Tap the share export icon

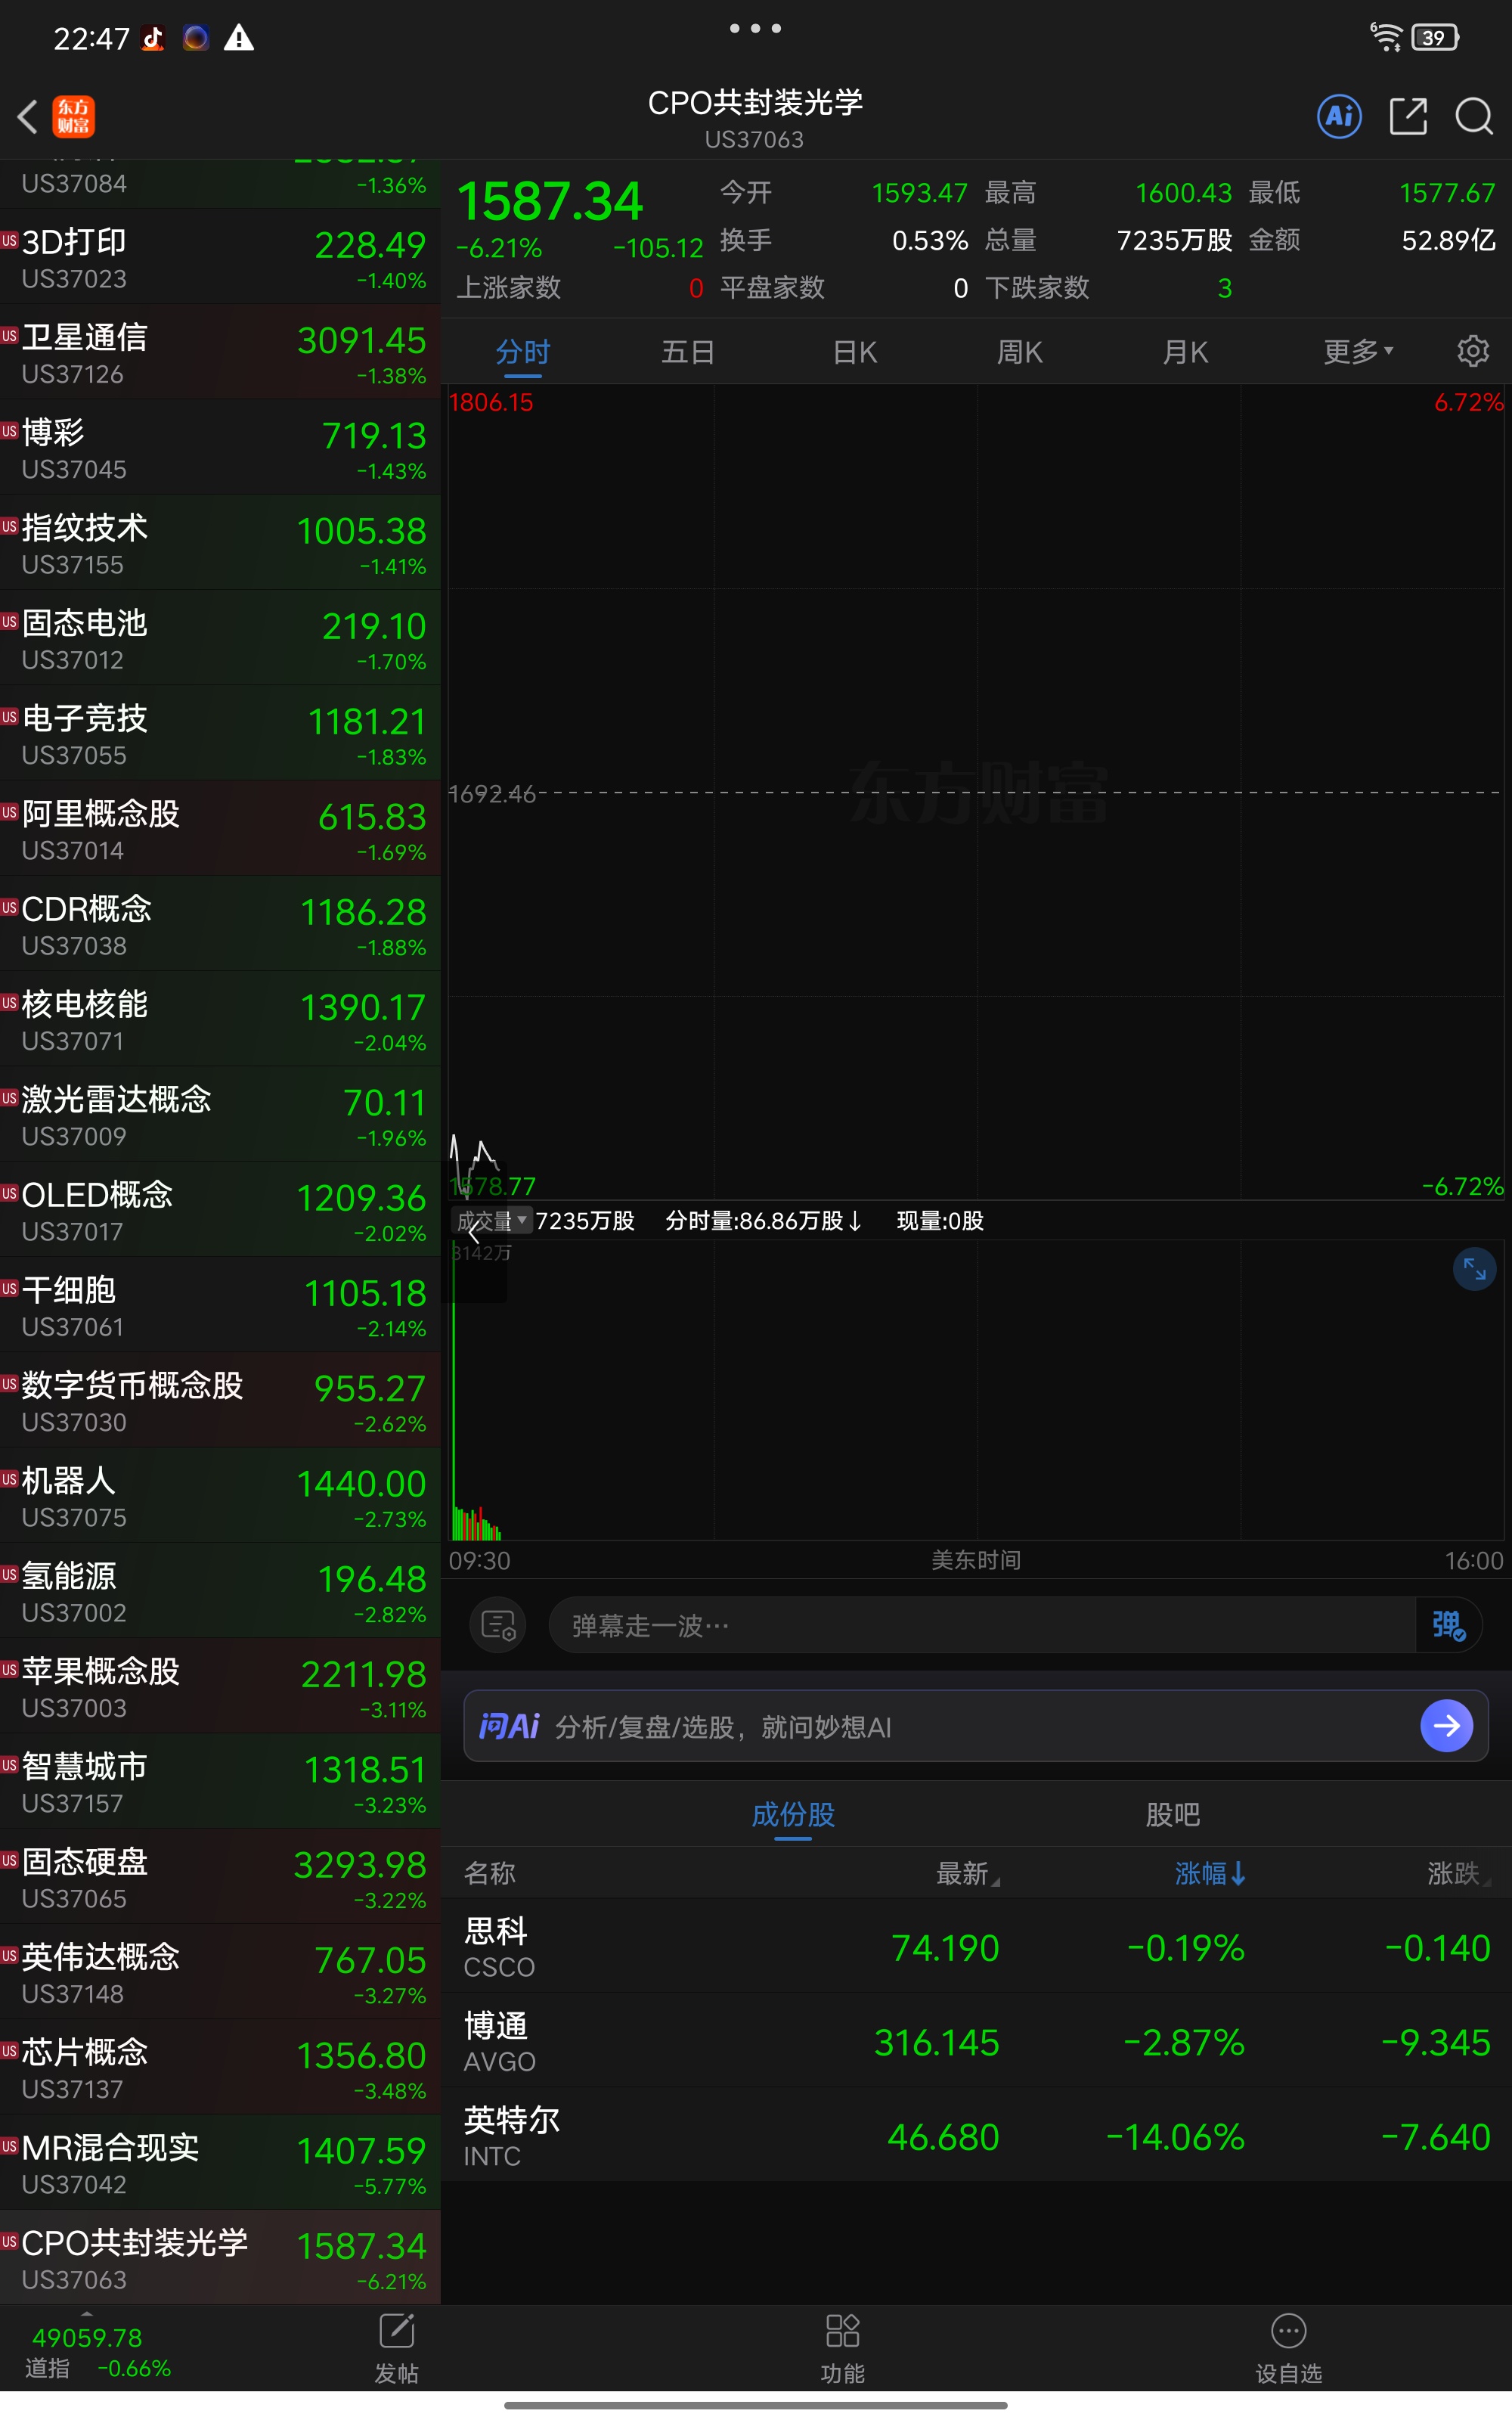[1407, 117]
